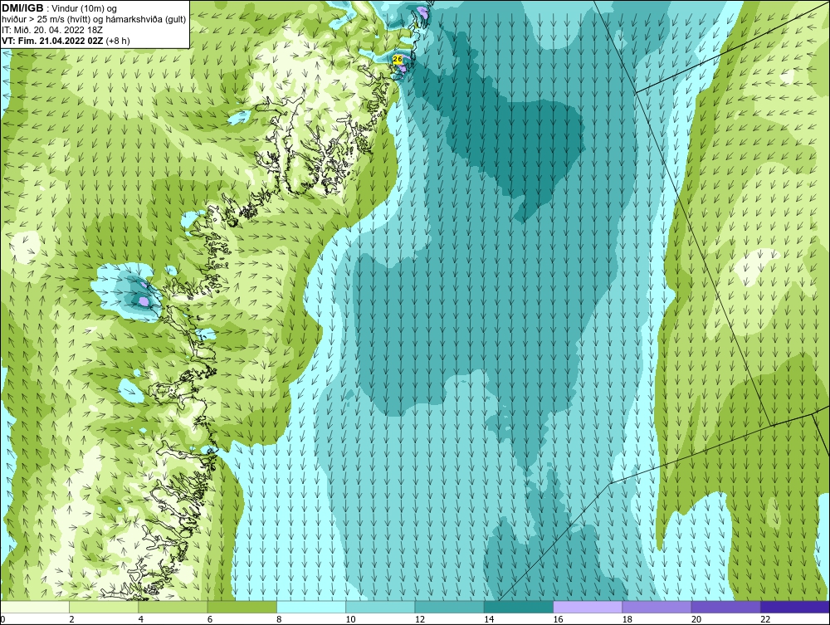Image resolution: width=830 pixels, height=625 pixels.
Task: Click the pale 0–2 m/s legend swatch
Action: pyautogui.click(x=35, y=607)
